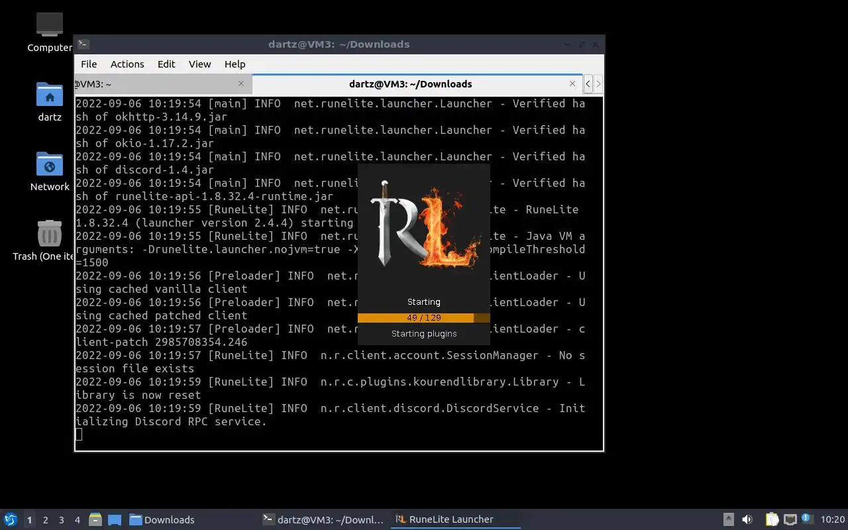
Task: Open the Help menu in terminal
Action: pyautogui.click(x=235, y=64)
